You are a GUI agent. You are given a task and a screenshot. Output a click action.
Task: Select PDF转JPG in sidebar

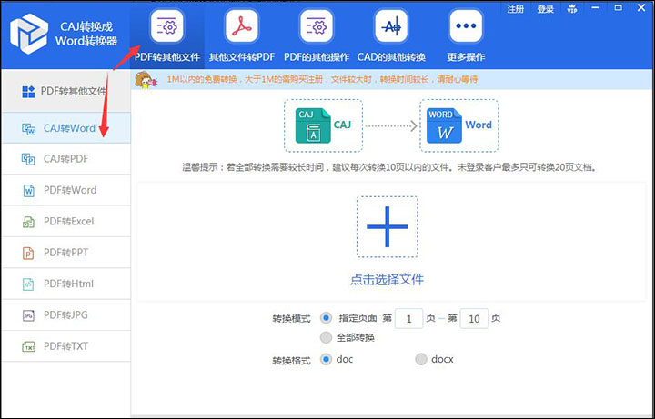click(66, 315)
